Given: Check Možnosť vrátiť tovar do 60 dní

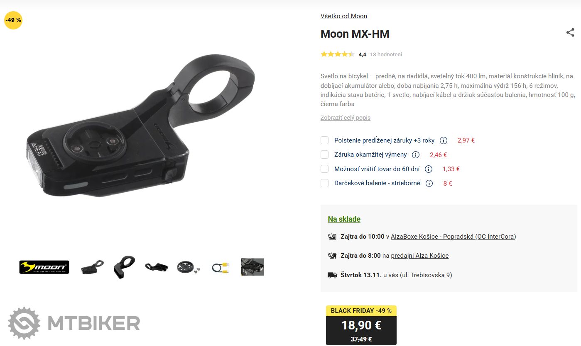Looking at the screenshot, I should [x=324, y=169].
